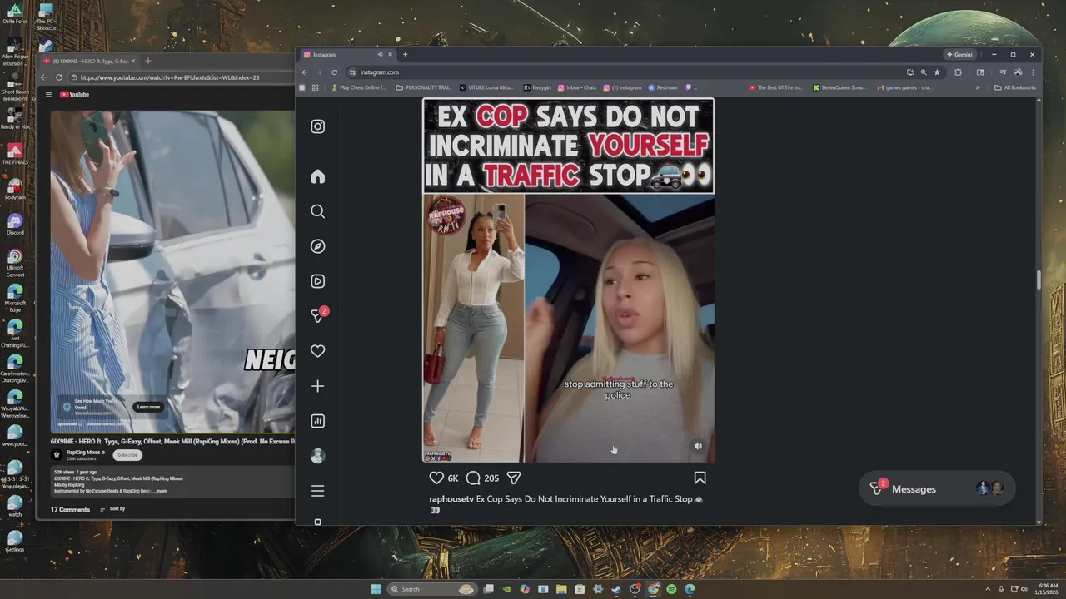Open Instagram Home in the sidebar
This screenshot has width=1066, height=599.
click(x=317, y=176)
